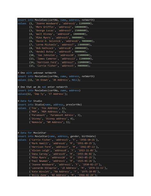Click the '# Data for MovieStar' comment
Screen dimensions: 151x196
click(x=32, y=133)
